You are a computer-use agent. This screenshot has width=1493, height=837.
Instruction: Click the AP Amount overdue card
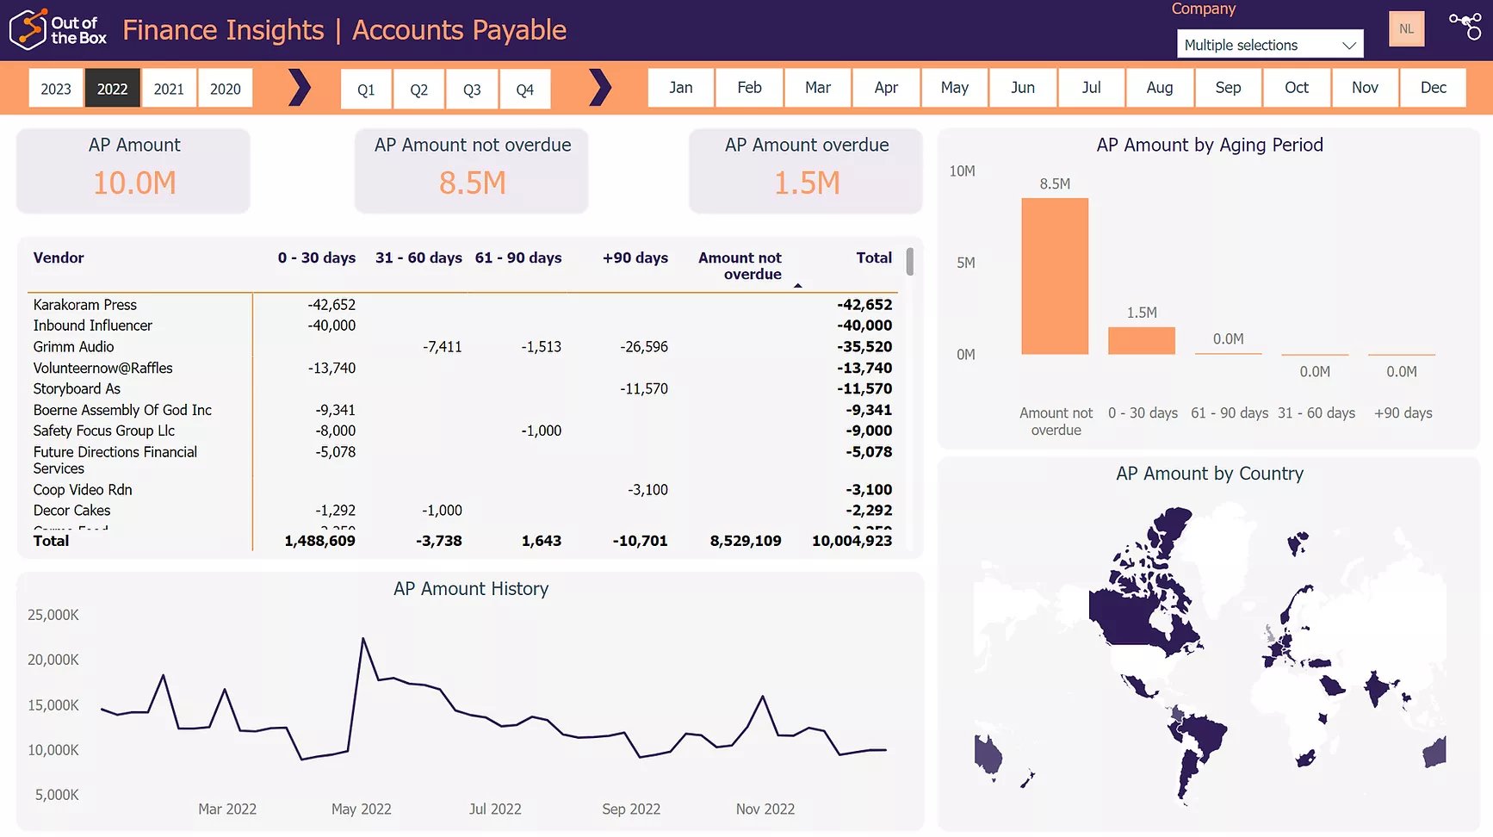806,170
